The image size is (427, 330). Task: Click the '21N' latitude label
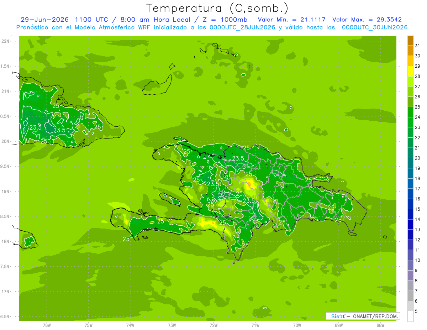[x=6, y=91]
